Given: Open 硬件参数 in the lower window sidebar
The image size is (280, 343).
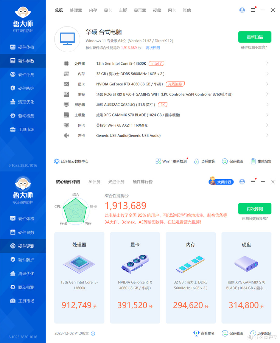Looking at the screenshot, I should (x=23, y=232).
